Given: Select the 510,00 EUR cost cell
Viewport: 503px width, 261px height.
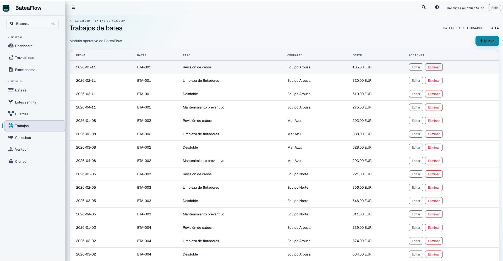Looking at the screenshot, I should (362, 94).
